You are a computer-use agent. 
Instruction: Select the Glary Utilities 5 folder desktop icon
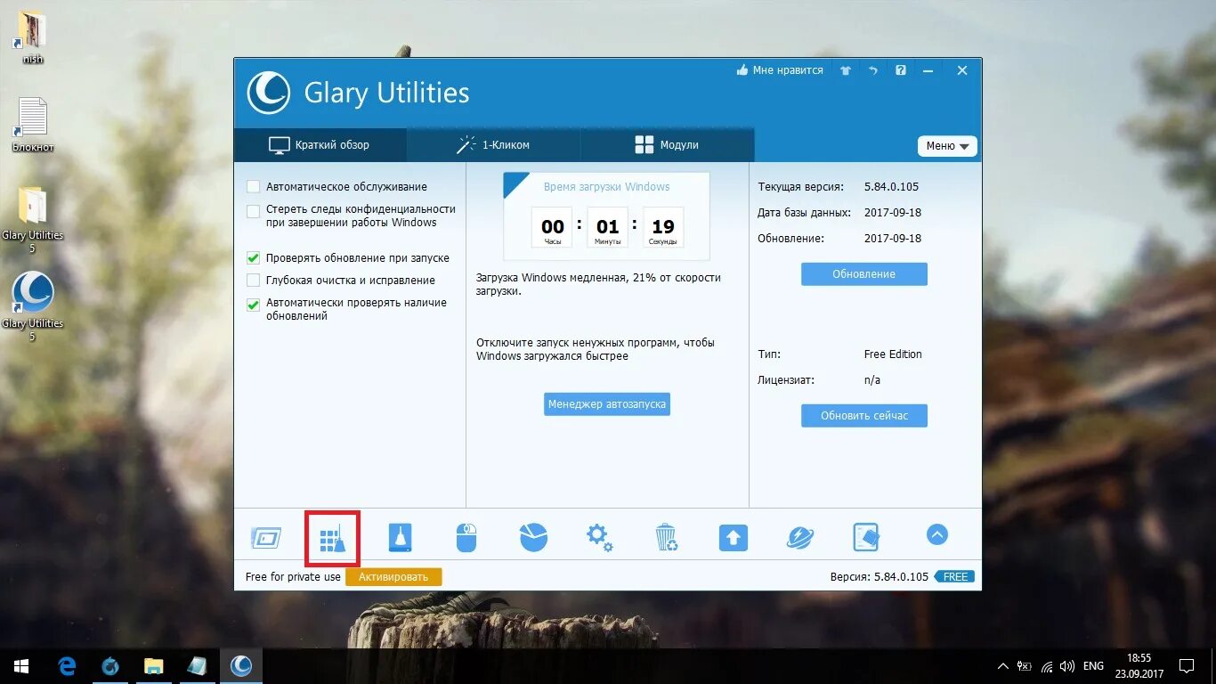tap(33, 220)
